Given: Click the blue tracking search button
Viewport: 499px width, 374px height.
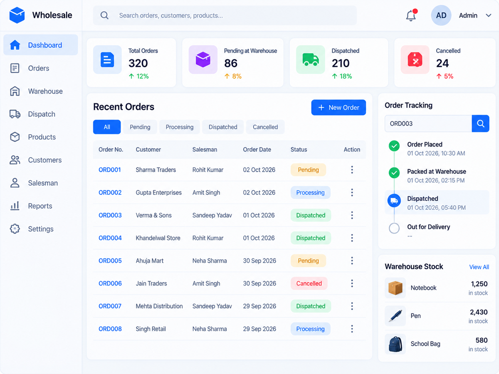Looking at the screenshot, I should pyautogui.click(x=481, y=123).
